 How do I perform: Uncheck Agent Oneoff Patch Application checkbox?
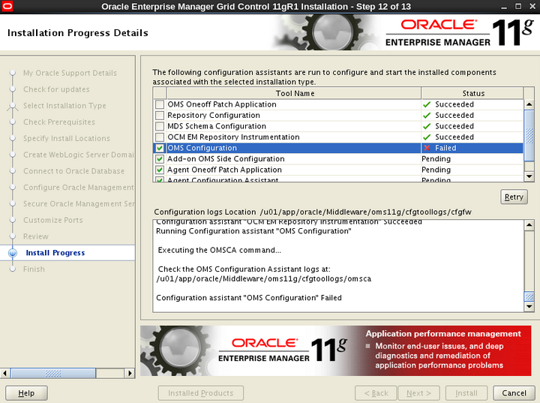(160, 170)
